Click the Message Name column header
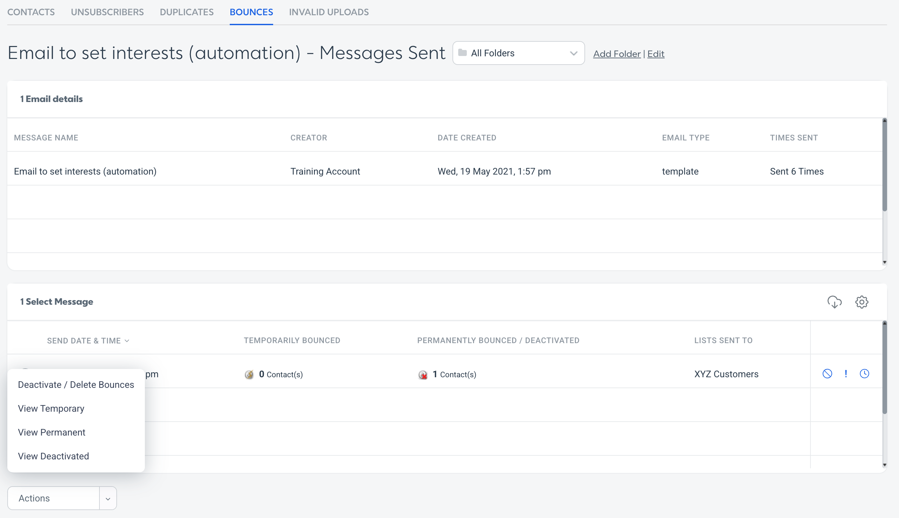Image resolution: width=899 pixels, height=518 pixels. click(46, 138)
